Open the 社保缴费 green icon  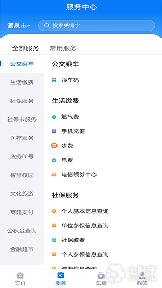tap(54, 240)
